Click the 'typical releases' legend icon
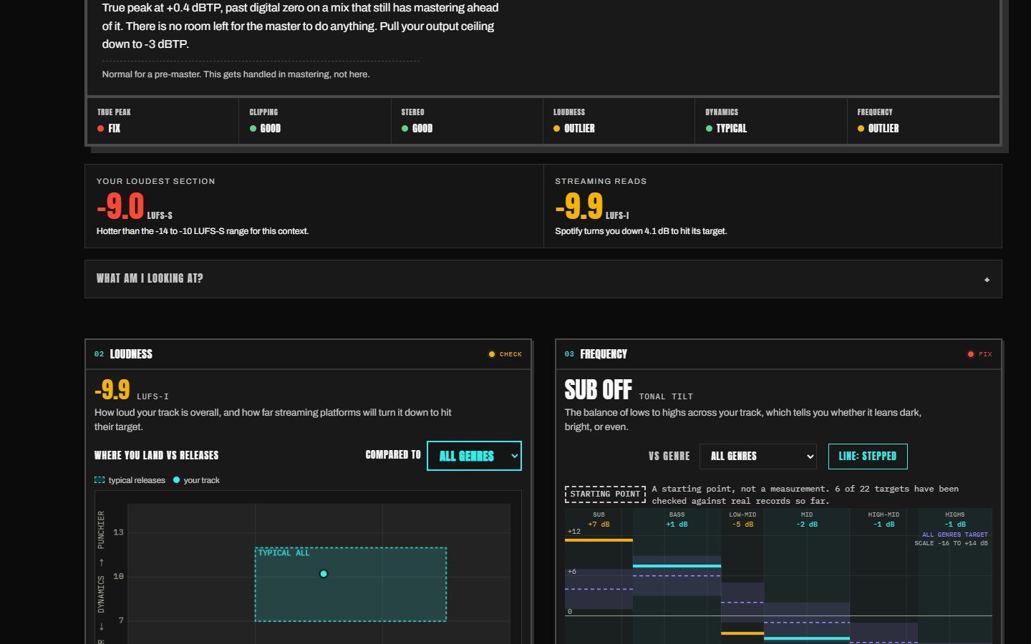This screenshot has height=644, width=1031. tap(100, 480)
